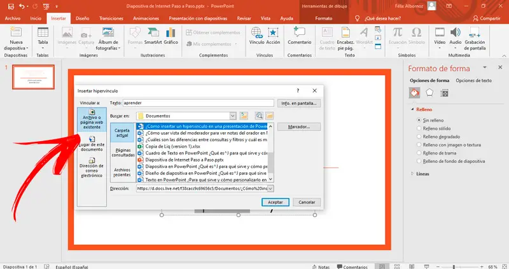The width and height of the screenshot is (509, 269).
Task: Select Relleno sólido radio button
Action: 419,128
